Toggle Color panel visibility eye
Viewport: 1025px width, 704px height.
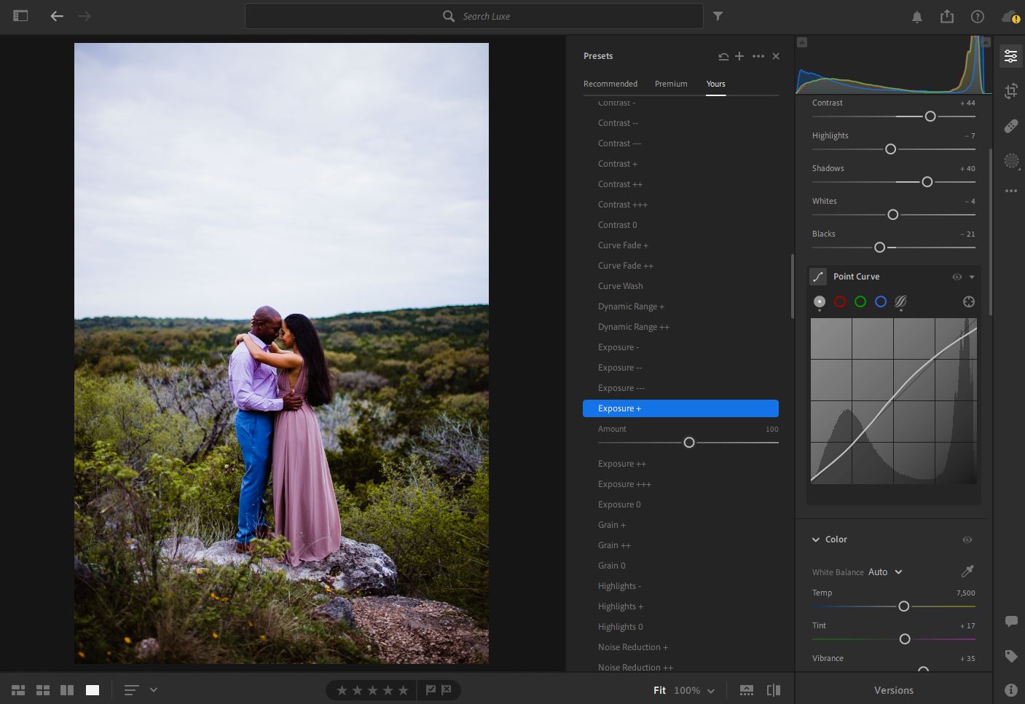click(967, 539)
